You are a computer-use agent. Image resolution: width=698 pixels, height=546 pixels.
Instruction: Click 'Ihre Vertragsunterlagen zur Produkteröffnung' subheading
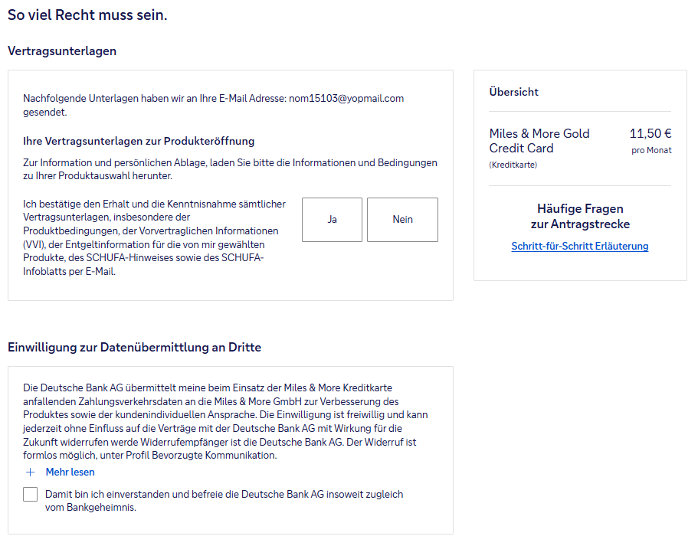139,142
